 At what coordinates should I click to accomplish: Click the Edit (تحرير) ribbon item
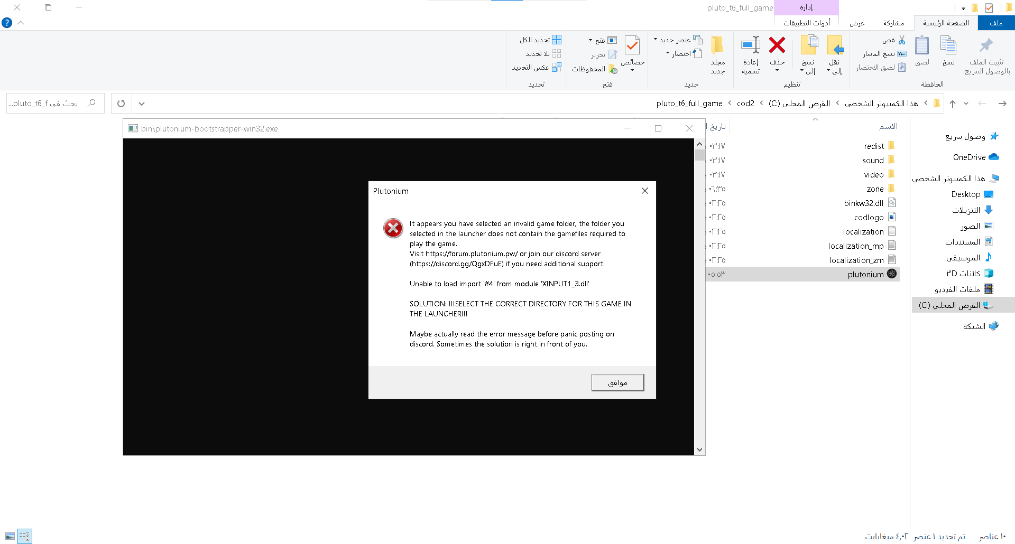(604, 55)
